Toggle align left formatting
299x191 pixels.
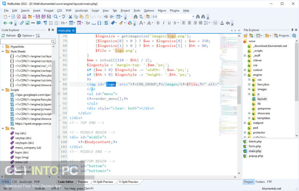tap(184, 23)
